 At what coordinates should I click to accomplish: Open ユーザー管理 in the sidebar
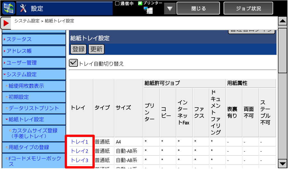coord(34,63)
